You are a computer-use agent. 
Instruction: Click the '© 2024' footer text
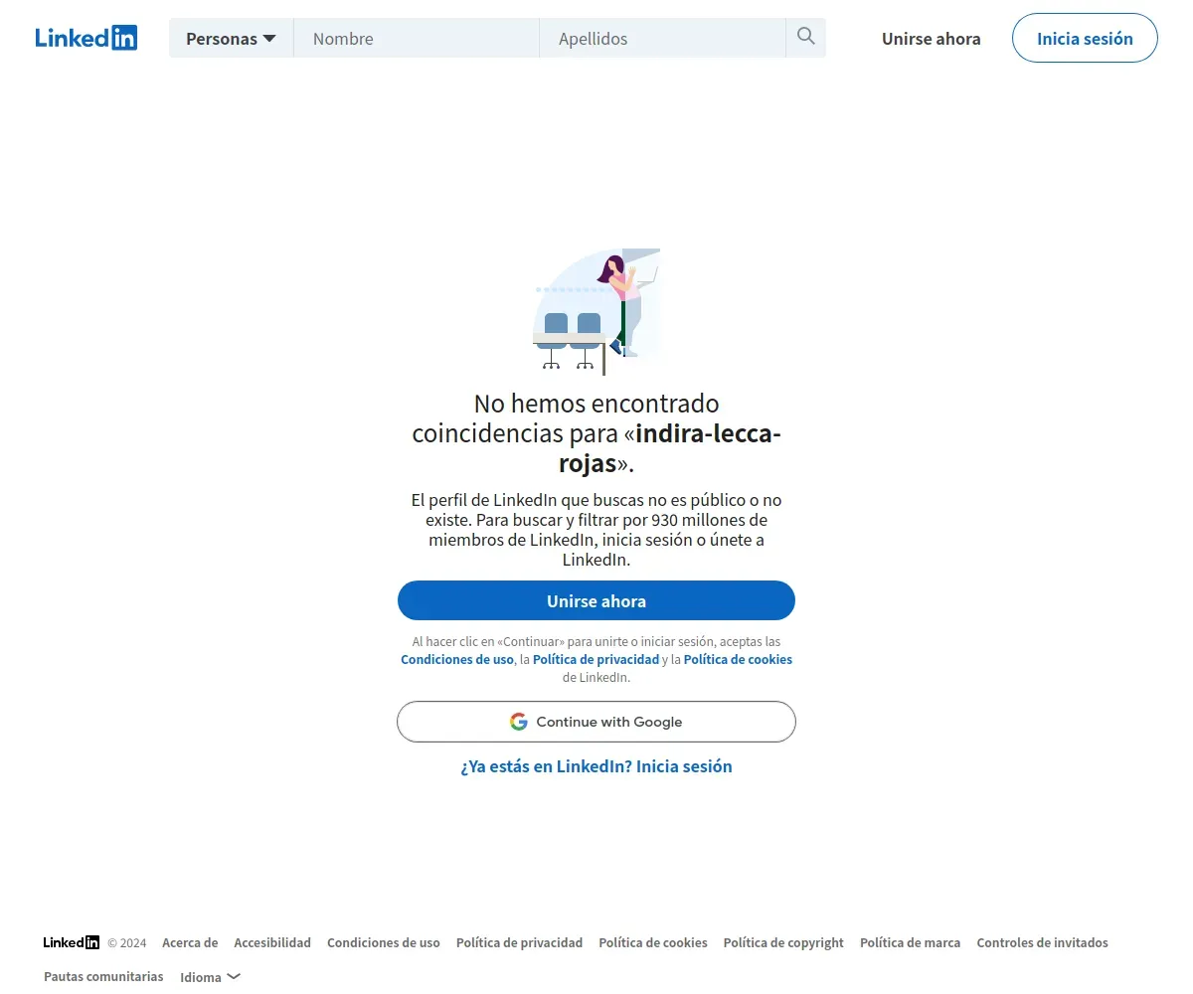click(127, 942)
